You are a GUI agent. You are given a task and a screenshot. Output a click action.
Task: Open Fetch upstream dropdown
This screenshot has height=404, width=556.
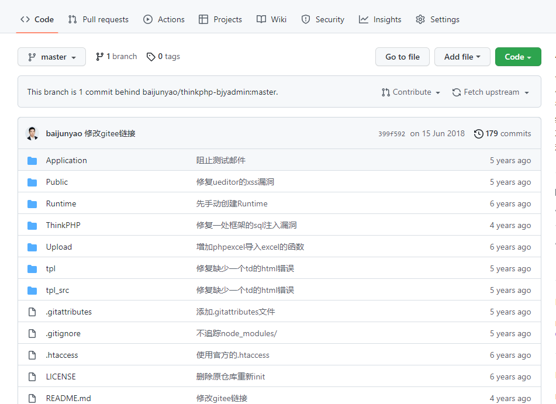tap(491, 92)
